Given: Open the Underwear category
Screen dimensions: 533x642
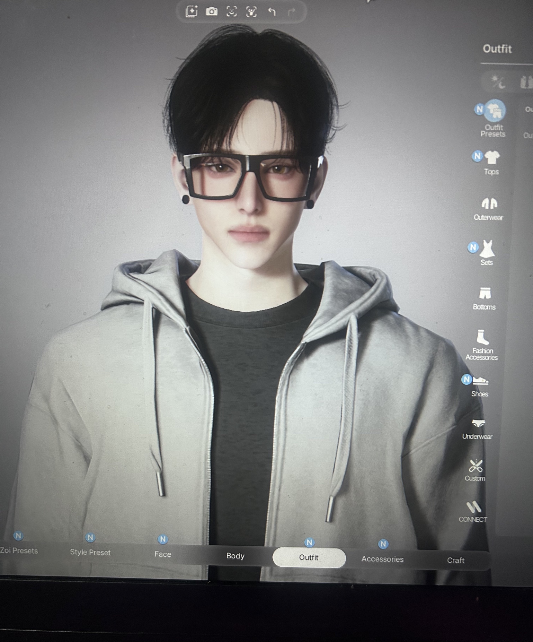Looking at the screenshot, I should click(478, 424).
